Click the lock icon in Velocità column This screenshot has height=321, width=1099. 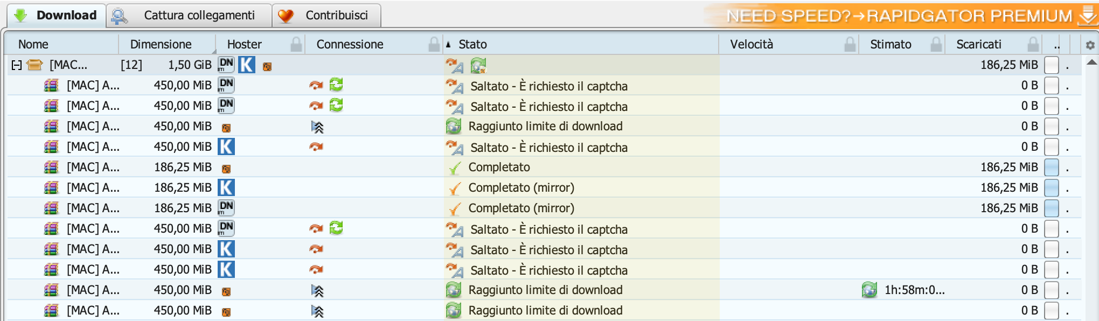850,44
